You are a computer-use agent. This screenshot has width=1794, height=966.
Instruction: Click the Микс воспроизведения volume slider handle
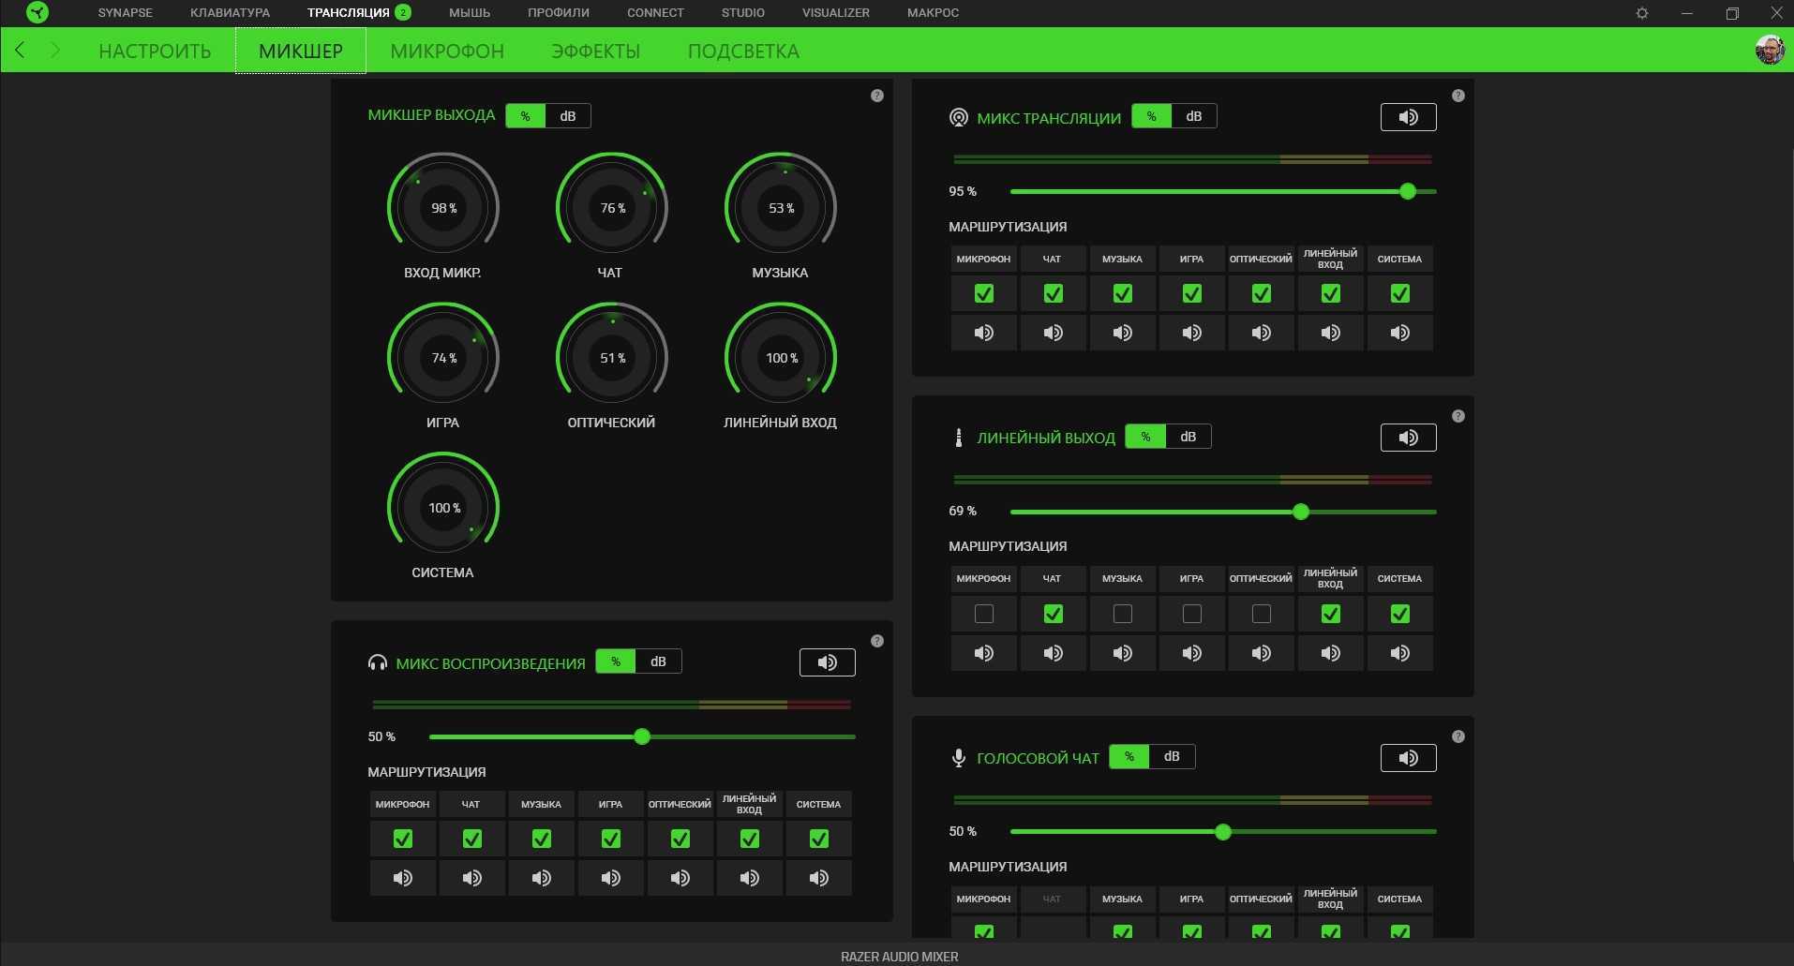642,736
